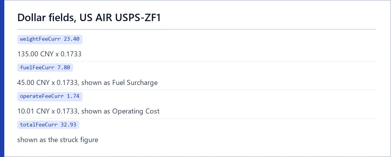Click the "Operating Cost" phrase
The image size is (391, 157).
[x=136, y=111]
